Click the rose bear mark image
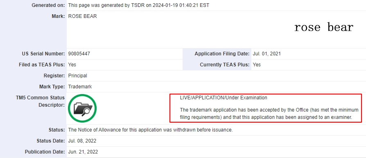 (x=324, y=27)
